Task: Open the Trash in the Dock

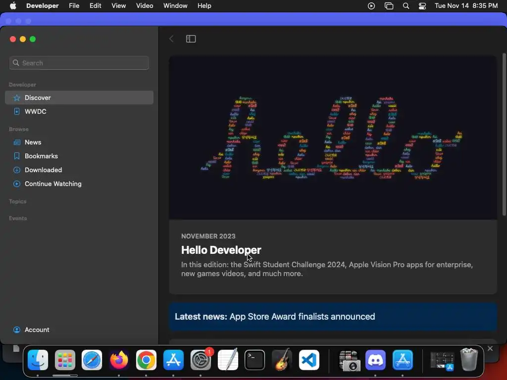Action: click(x=469, y=360)
